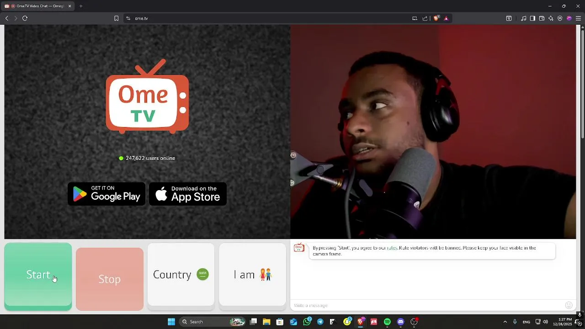Start a video chat with Start button
Screen dimensions: 585x329
click(x=38, y=276)
